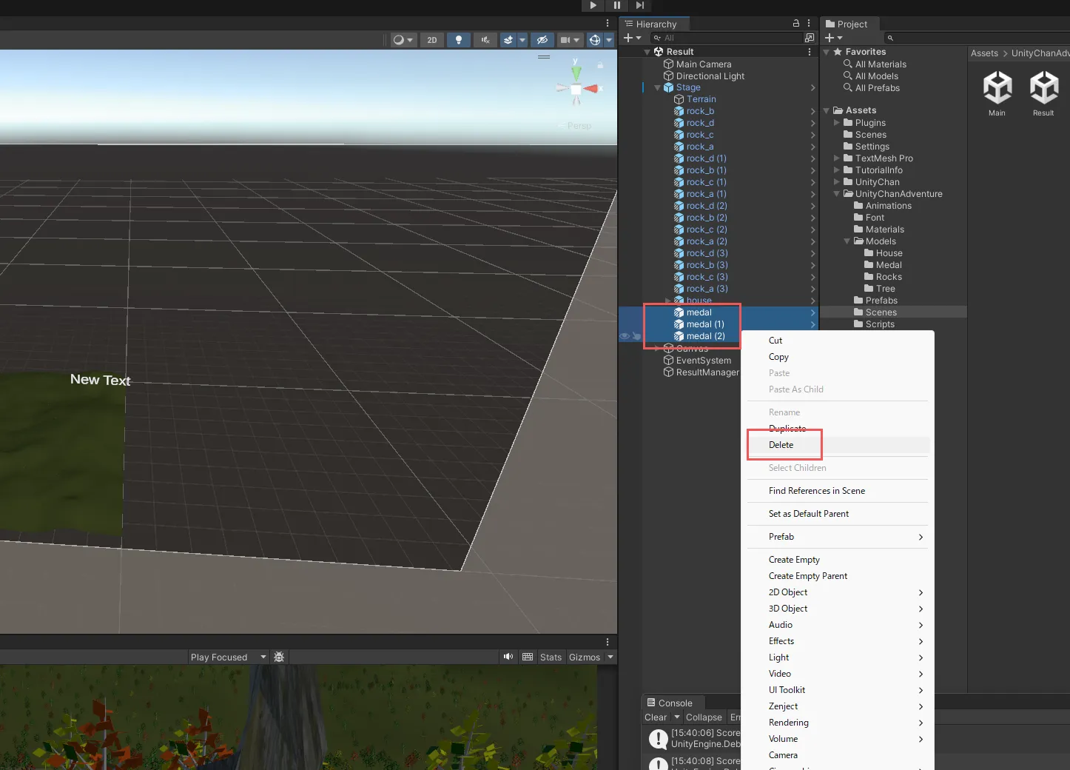Open the 3D Object submenu
This screenshot has height=770, width=1070.
[x=788, y=609]
